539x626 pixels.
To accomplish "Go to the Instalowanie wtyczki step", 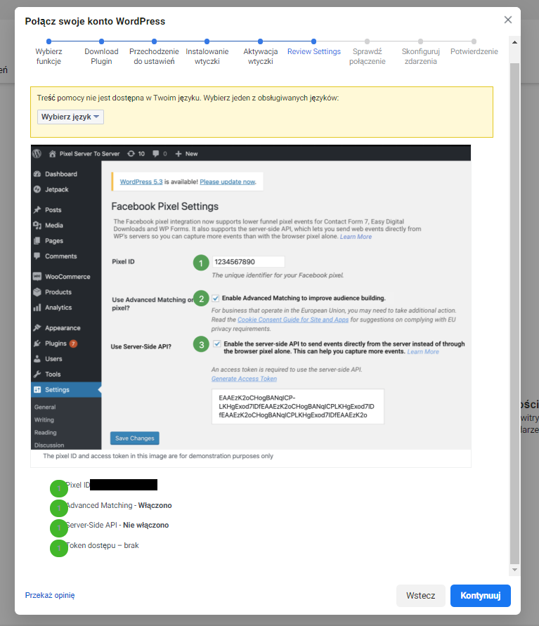I will (x=207, y=52).
